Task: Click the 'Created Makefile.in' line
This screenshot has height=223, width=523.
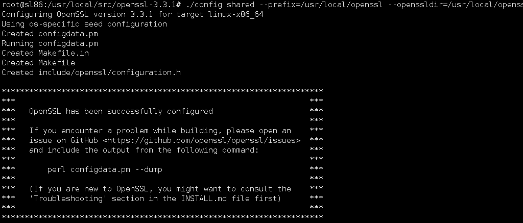Action: 45,53
